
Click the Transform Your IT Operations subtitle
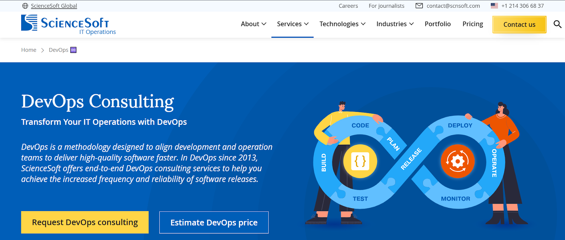click(x=104, y=122)
